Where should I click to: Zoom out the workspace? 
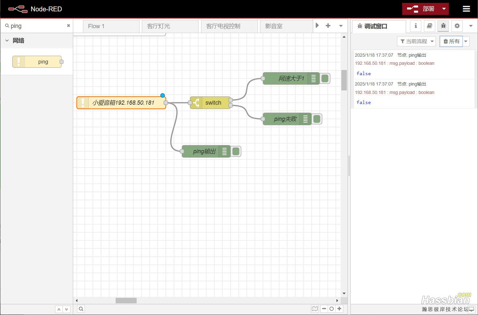[324, 309]
